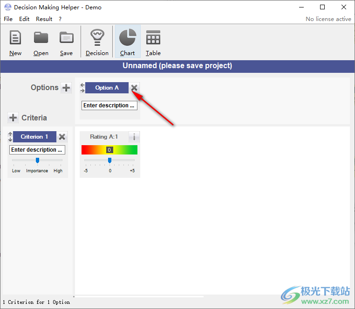Show the Decision result

[97, 42]
